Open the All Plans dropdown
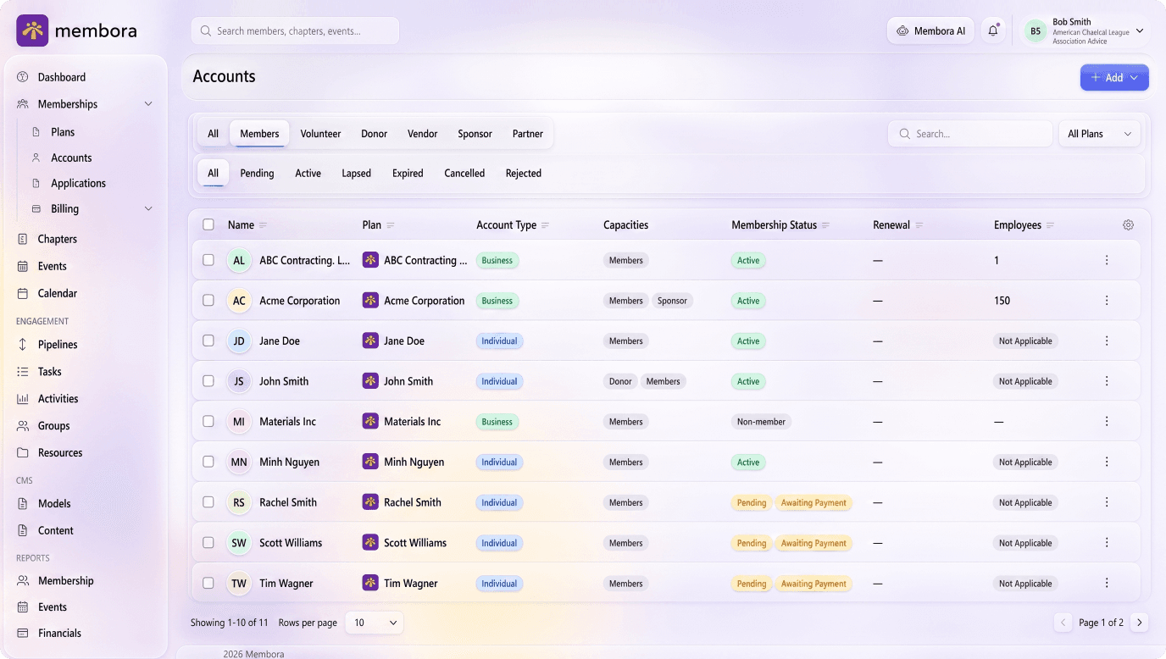The image size is (1166, 659). [1099, 134]
